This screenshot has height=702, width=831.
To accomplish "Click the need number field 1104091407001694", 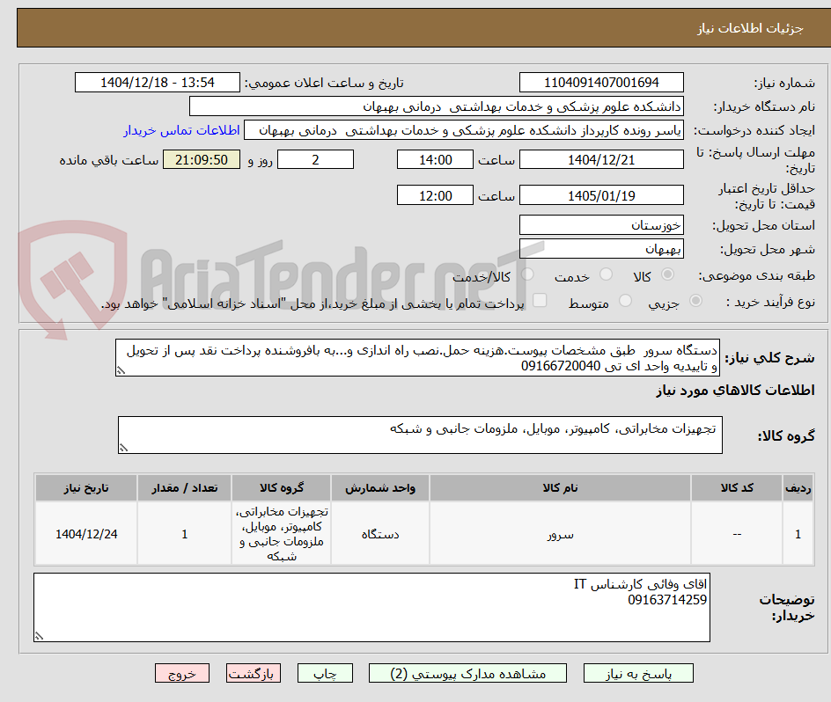I will (x=601, y=83).
